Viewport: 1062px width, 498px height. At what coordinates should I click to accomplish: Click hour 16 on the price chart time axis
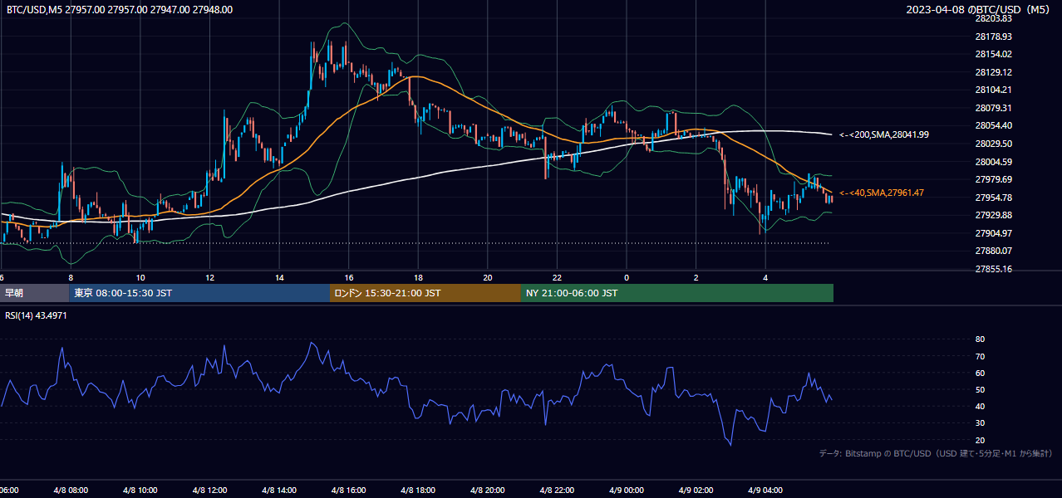349,278
